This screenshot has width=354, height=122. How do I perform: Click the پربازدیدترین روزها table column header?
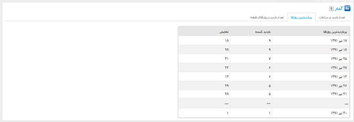pyautogui.click(x=336, y=32)
